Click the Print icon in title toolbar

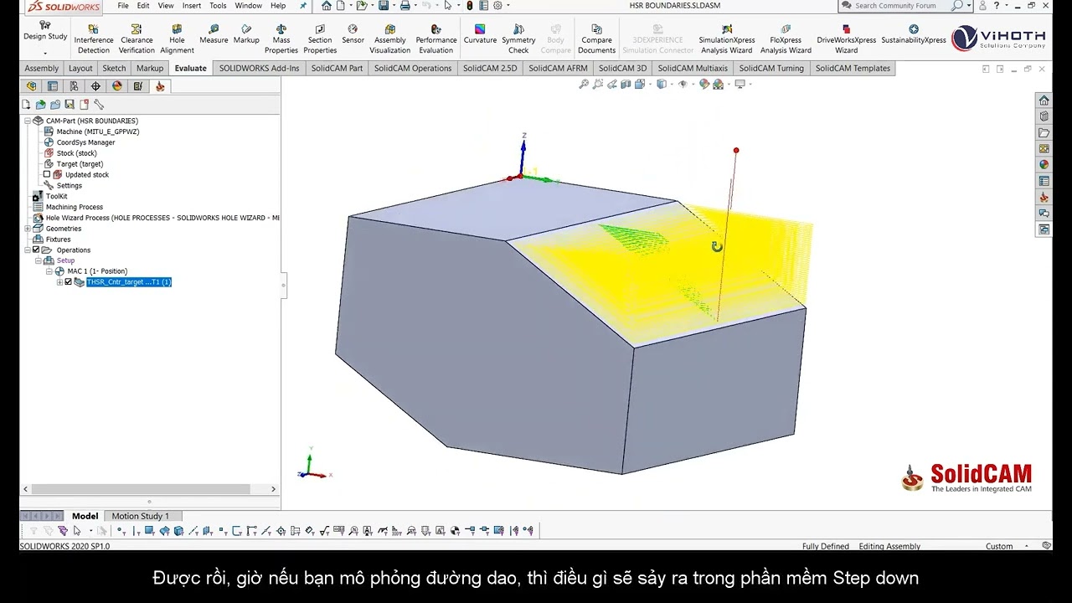(x=405, y=6)
